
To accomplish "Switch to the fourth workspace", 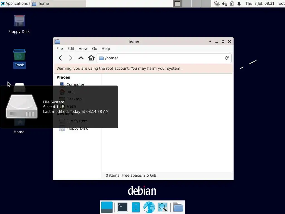I will tap(206, 4).
